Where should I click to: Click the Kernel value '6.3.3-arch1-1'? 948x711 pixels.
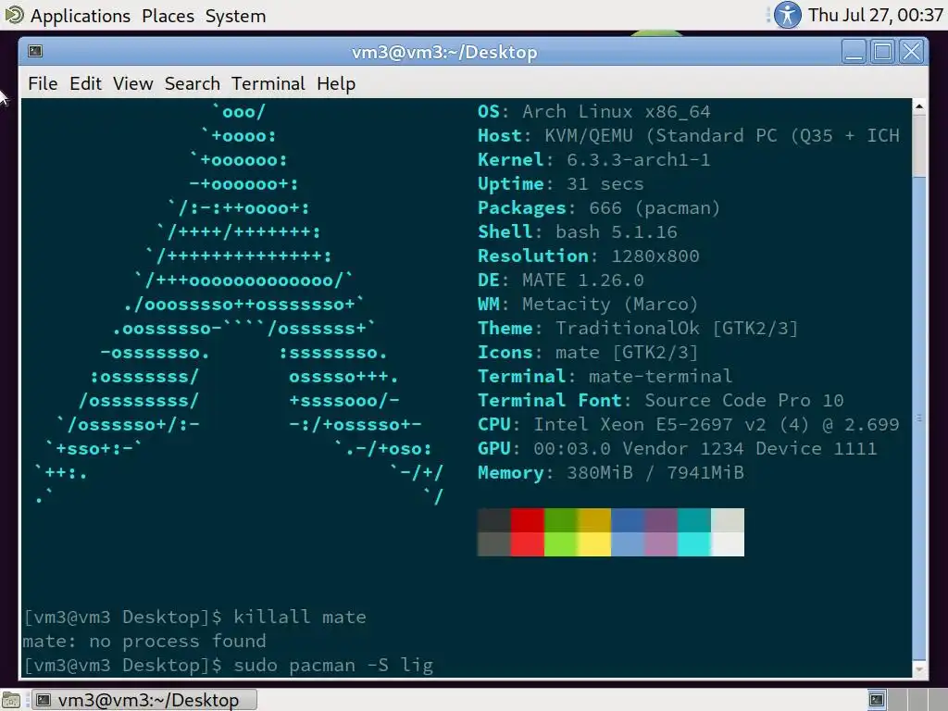[x=639, y=159]
